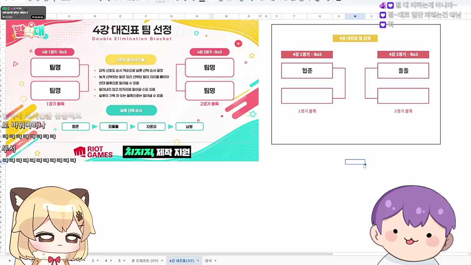Switch to sheet tab 5
This screenshot has width=471, height=265.
[x=119, y=261]
